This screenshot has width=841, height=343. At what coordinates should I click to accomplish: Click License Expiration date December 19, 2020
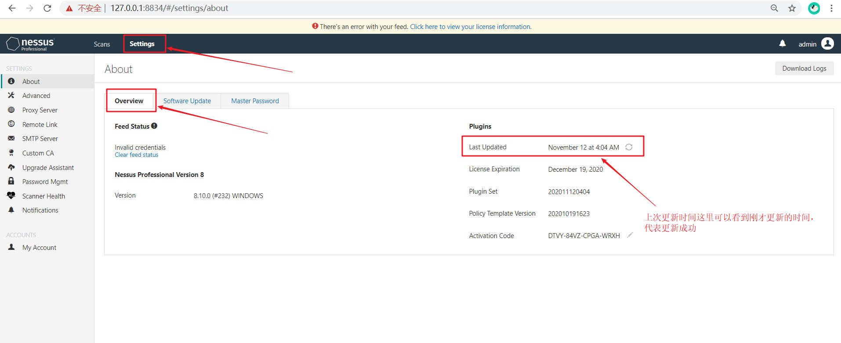(x=576, y=169)
